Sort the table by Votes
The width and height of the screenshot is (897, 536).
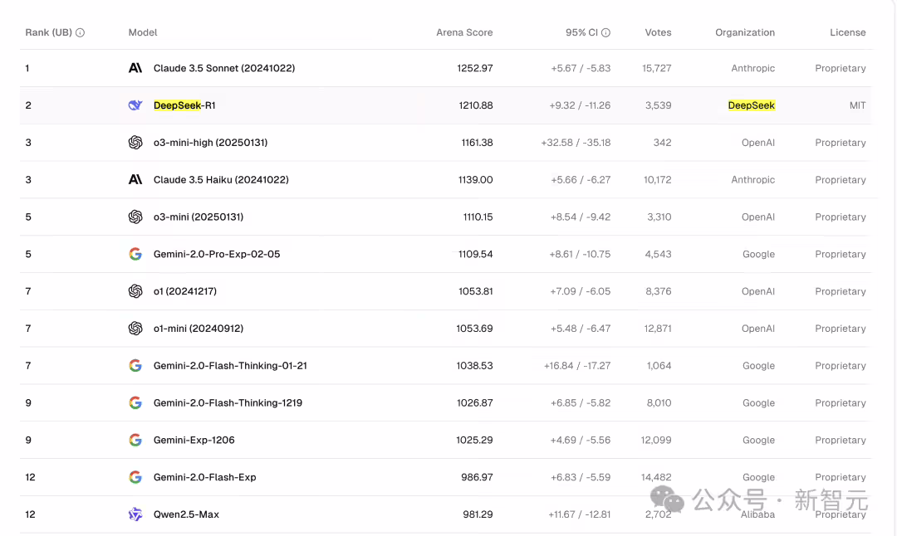pos(658,32)
